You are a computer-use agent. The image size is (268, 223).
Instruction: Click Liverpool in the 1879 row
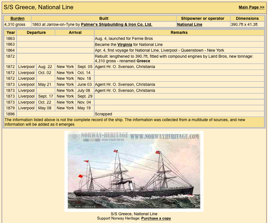[26, 108]
